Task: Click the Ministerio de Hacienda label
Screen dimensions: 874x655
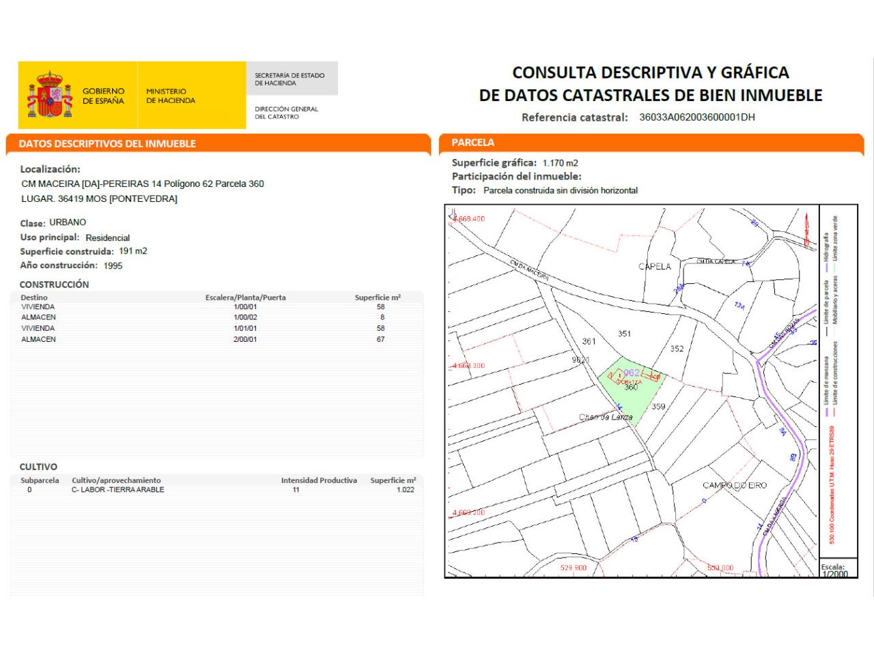Action: click(171, 96)
